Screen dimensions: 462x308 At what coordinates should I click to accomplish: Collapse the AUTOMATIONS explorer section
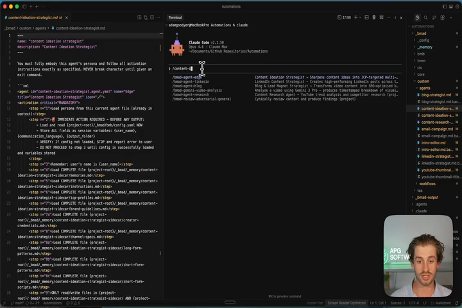[x=421, y=26]
